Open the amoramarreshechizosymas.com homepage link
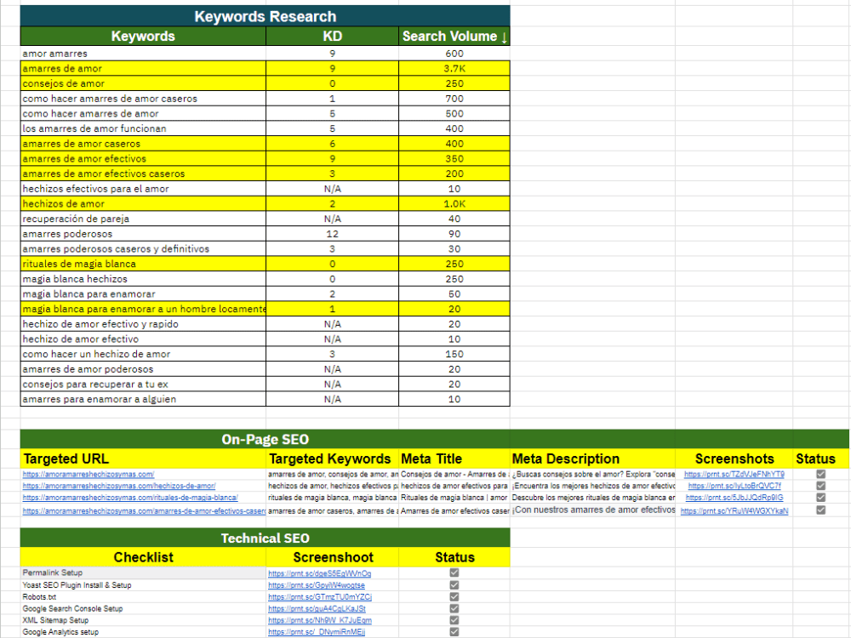Image resolution: width=851 pixels, height=638 pixels. click(x=88, y=474)
